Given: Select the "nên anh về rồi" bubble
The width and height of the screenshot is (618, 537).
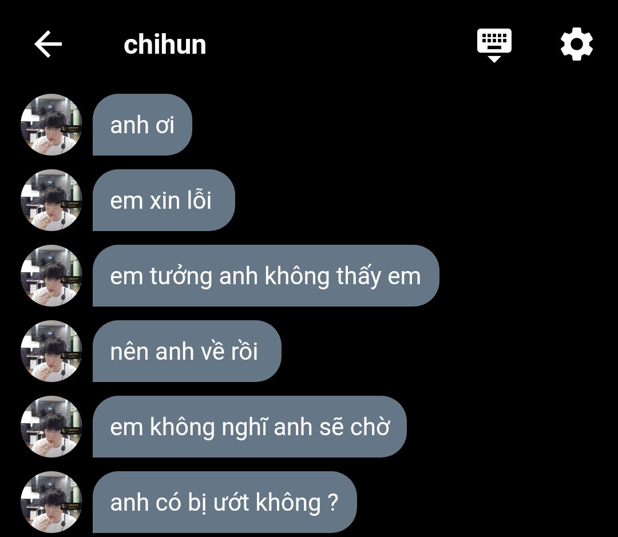Looking at the screenshot, I should (187, 351).
